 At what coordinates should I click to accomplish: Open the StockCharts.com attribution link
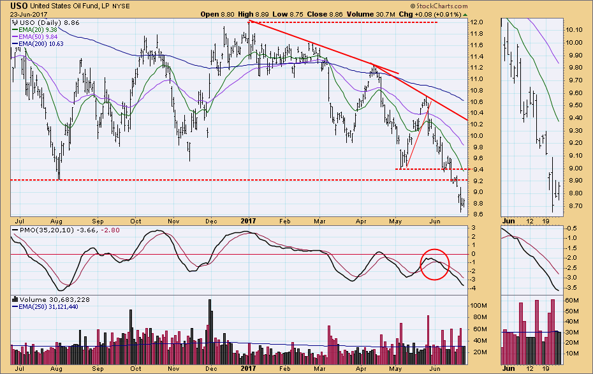439,6
